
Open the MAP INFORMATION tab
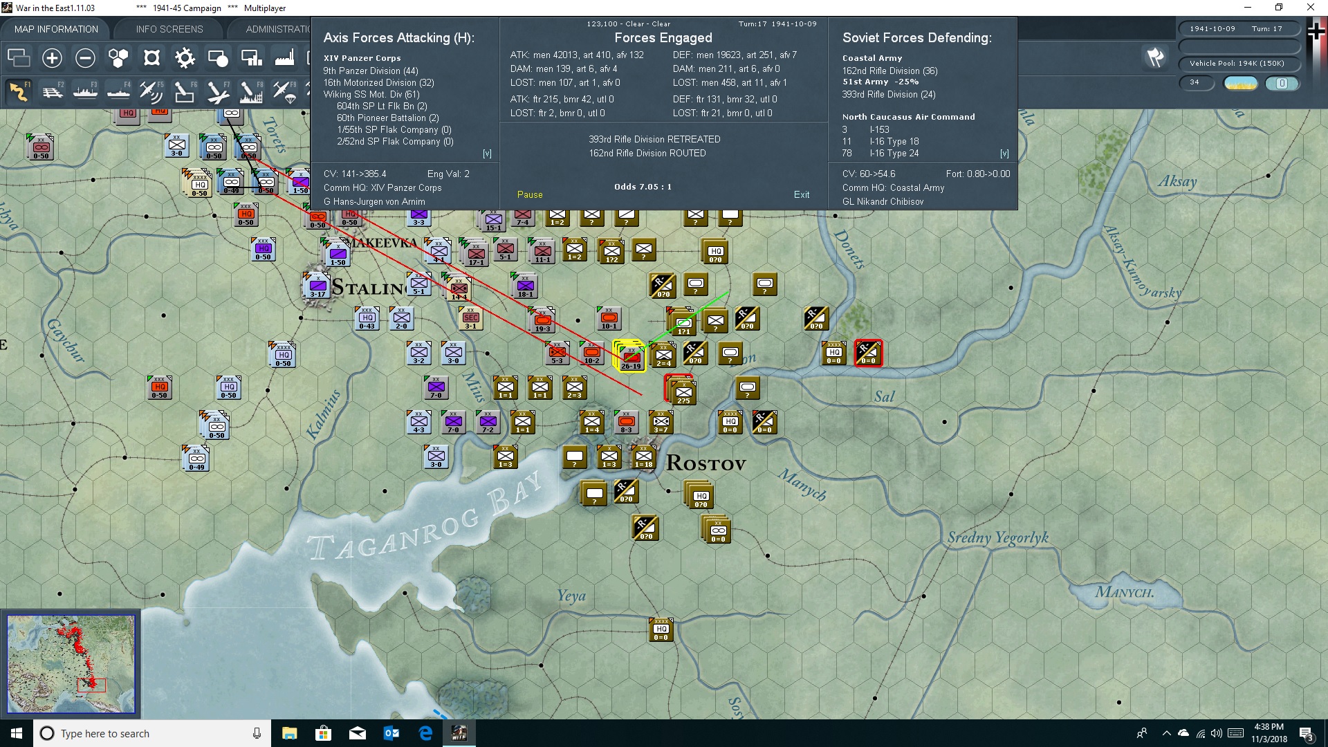click(56, 29)
